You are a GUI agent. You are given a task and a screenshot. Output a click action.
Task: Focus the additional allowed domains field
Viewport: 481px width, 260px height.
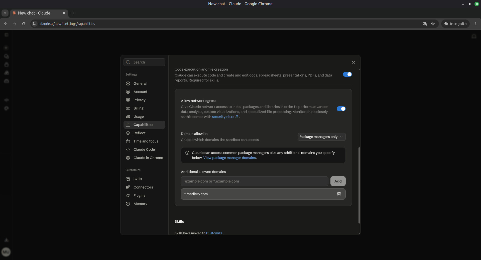[255, 181]
